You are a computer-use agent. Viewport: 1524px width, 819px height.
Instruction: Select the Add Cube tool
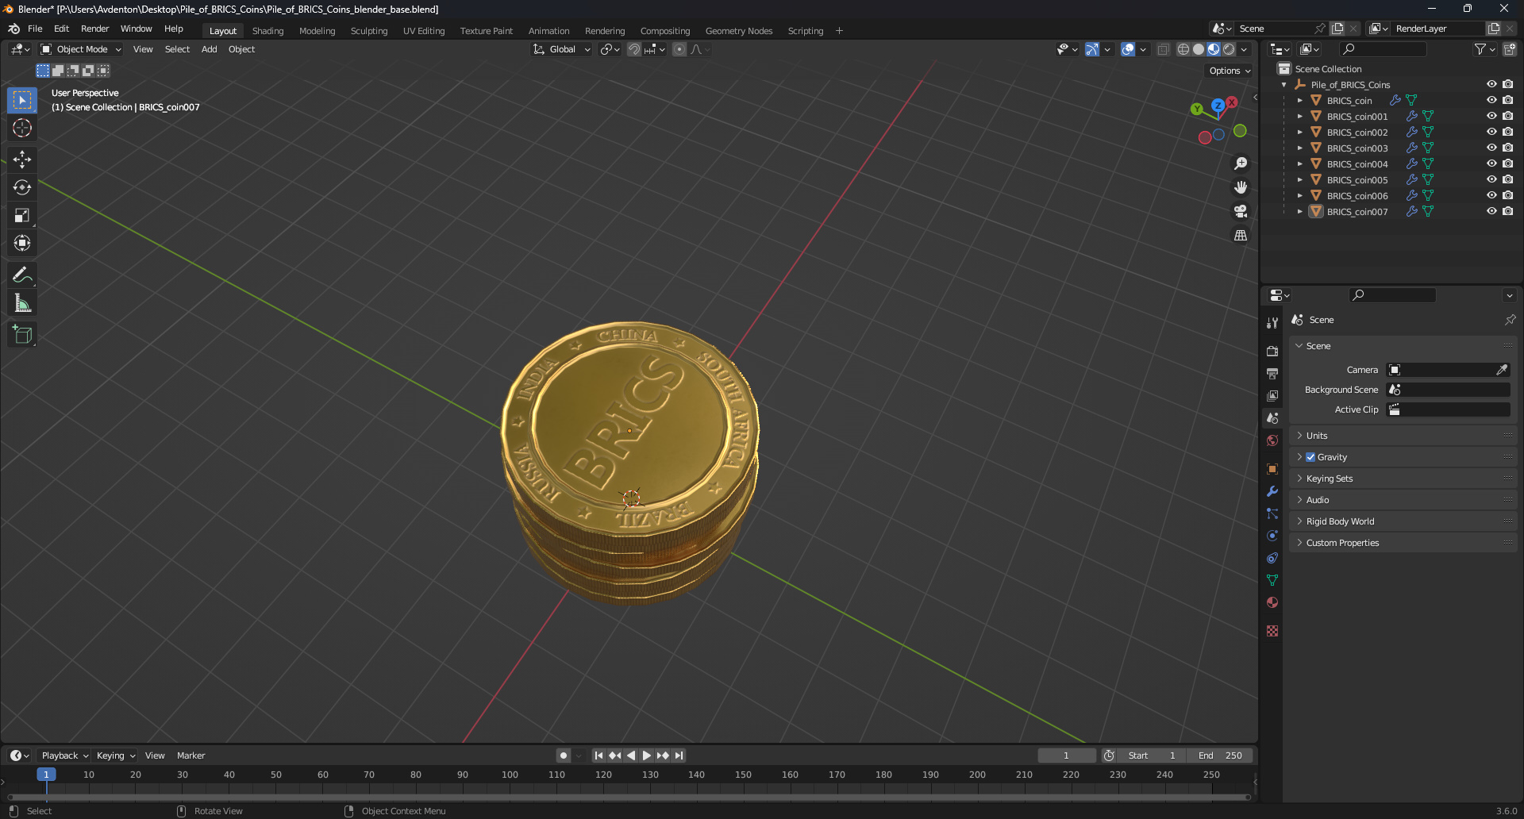(22, 334)
